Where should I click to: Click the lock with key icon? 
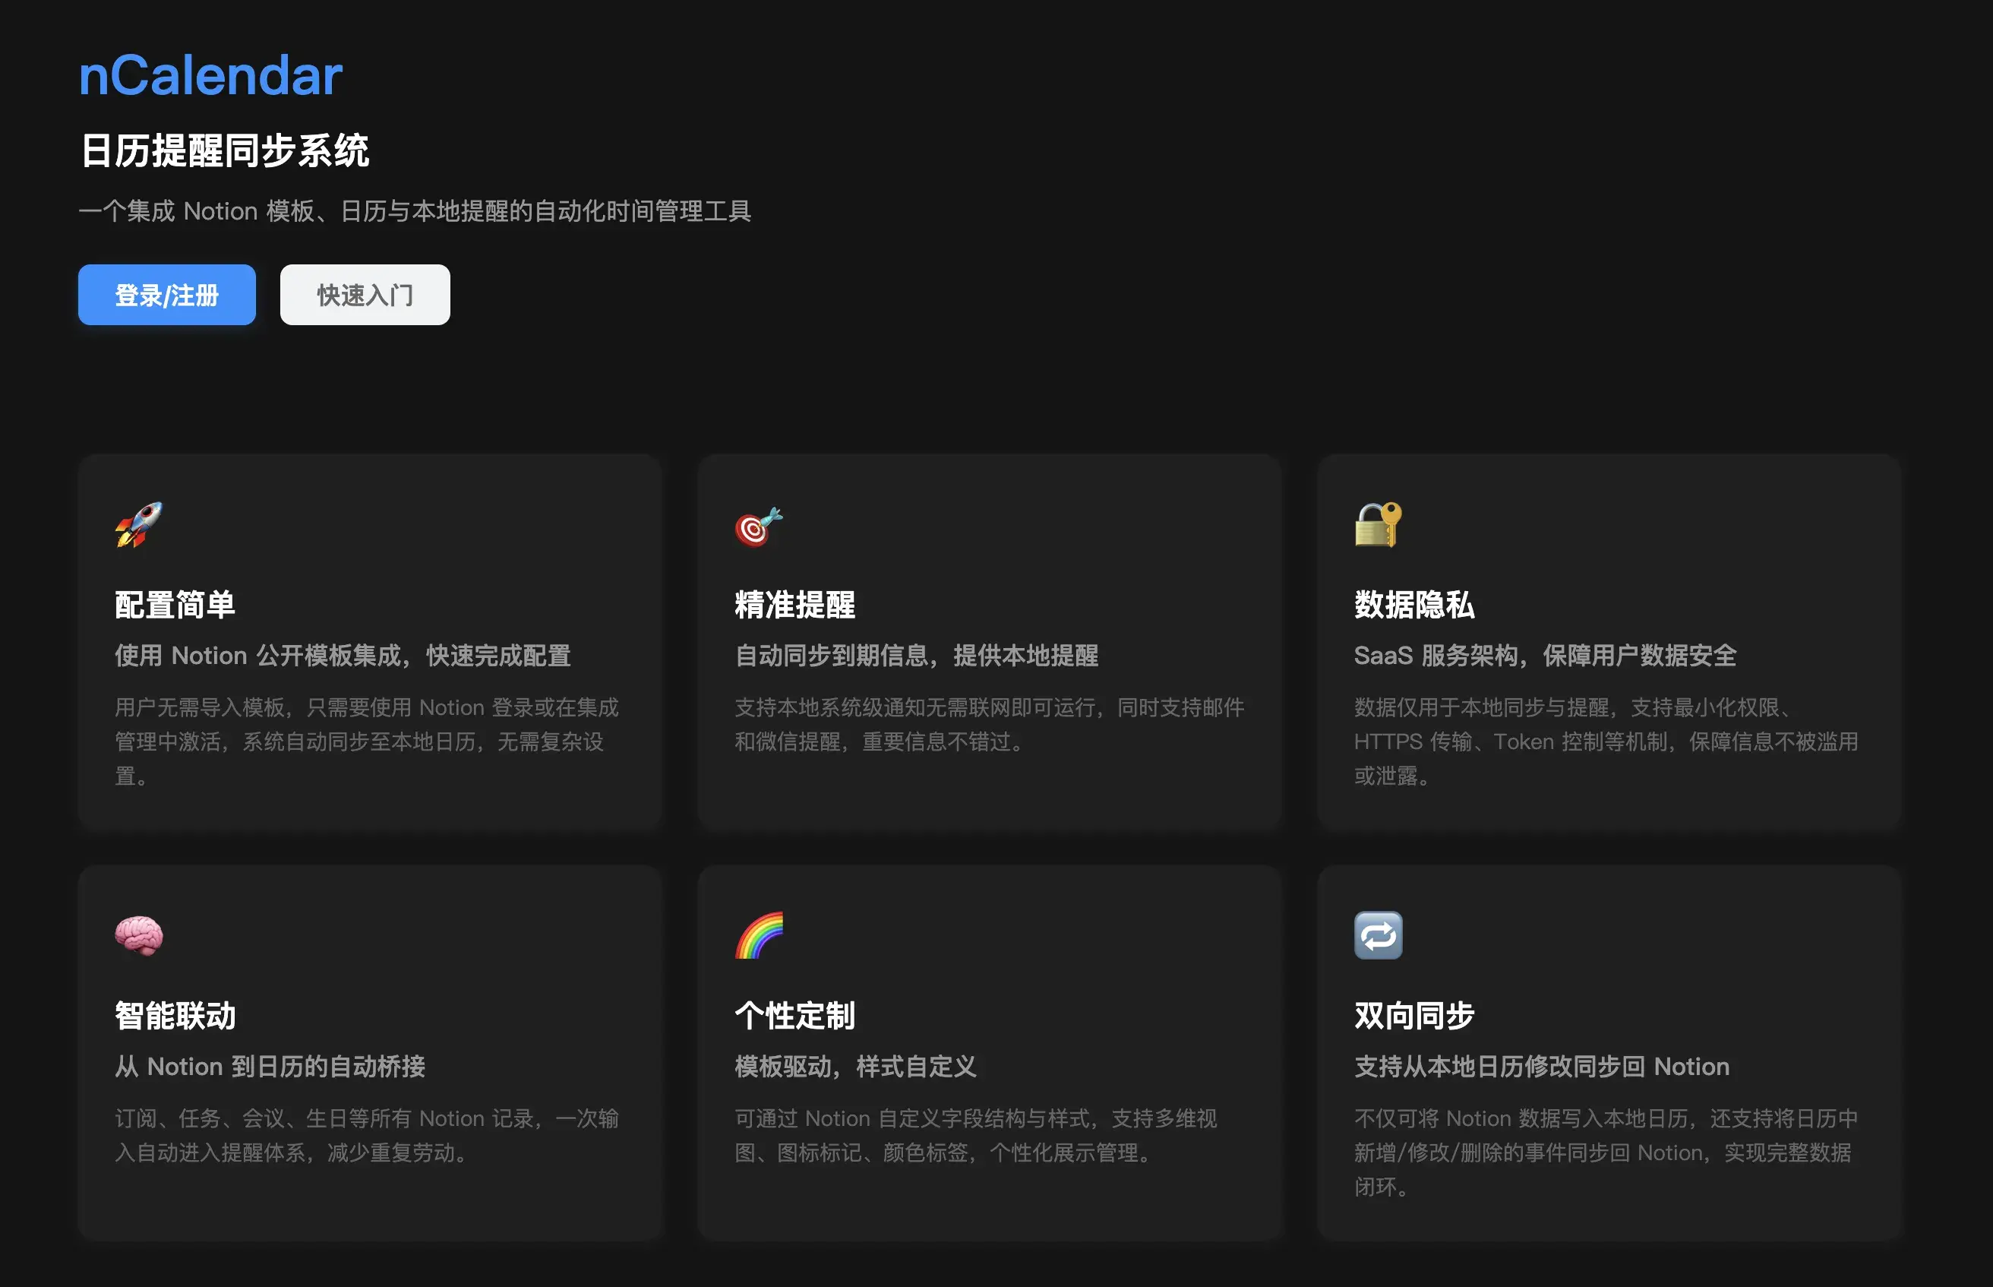tap(1379, 525)
